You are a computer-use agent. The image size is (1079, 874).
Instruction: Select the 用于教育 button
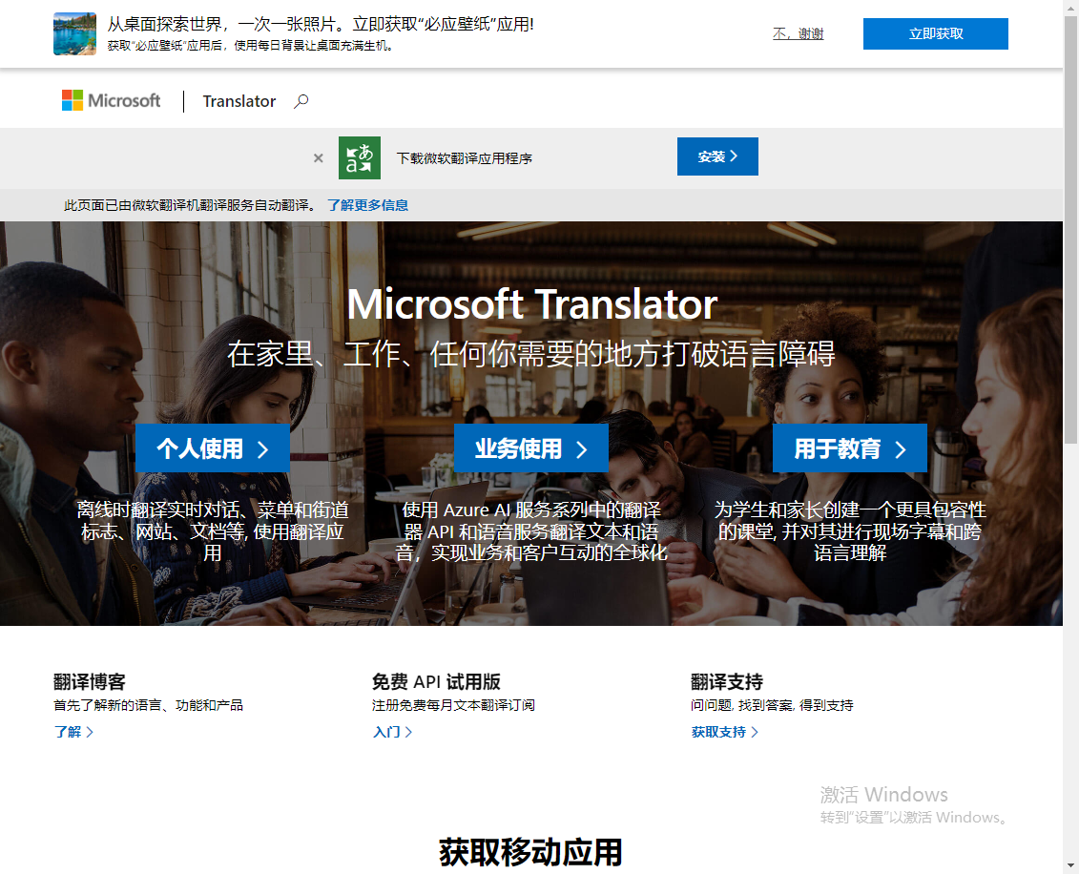849,448
